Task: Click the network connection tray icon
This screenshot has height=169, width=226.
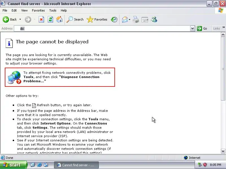Action: point(200,165)
